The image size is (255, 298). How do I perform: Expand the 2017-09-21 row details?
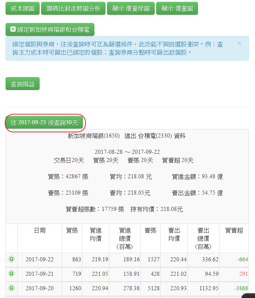11,274
